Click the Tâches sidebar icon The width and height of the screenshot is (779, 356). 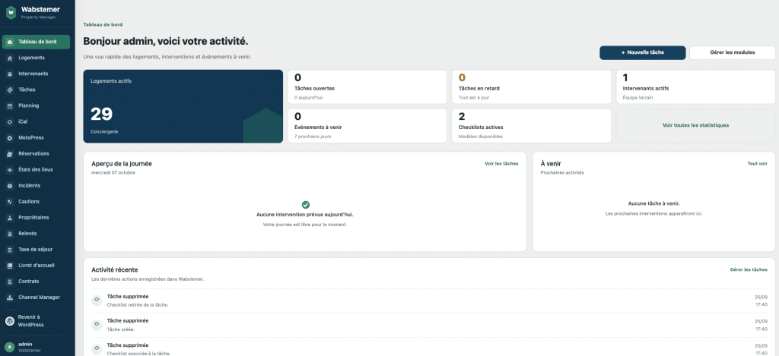[x=9, y=90]
